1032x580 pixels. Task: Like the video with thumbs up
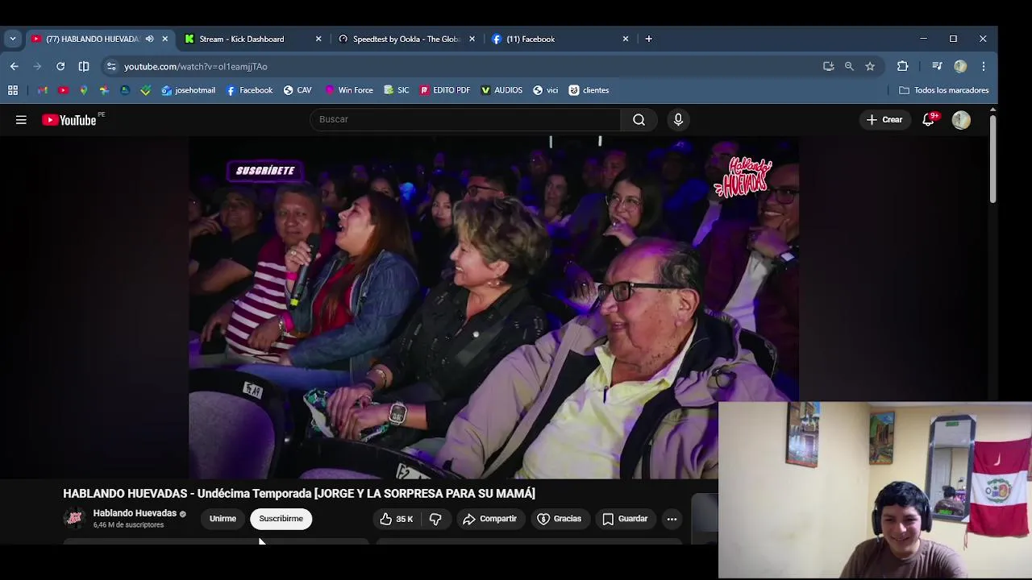[x=396, y=519]
